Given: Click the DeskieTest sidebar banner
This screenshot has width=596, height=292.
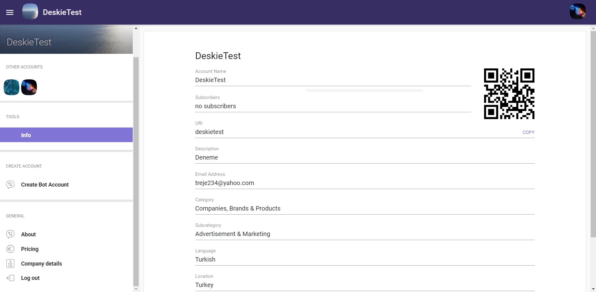Looking at the screenshot, I should [66, 39].
